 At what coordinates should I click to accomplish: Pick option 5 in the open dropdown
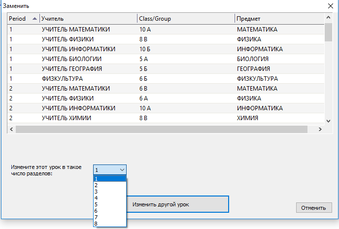click(109, 204)
